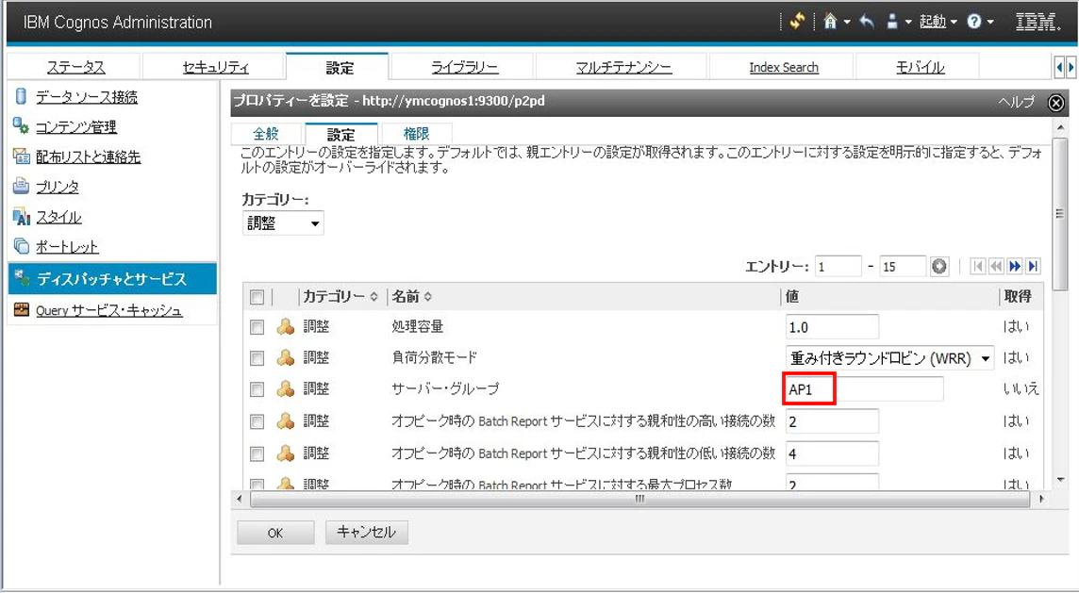The height and width of the screenshot is (593, 1079).
Task: Expand the home icon dropdown arrow
Action: pos(846,22)
